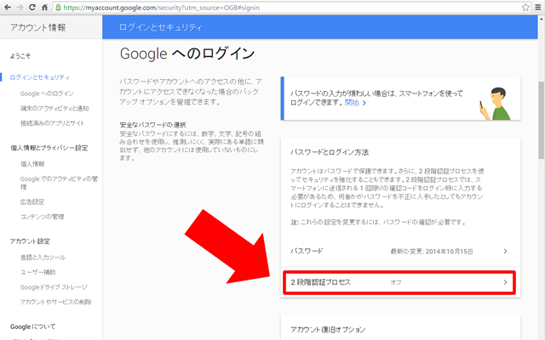Select ようこそ in the sidebar

[x=20, y=56]
